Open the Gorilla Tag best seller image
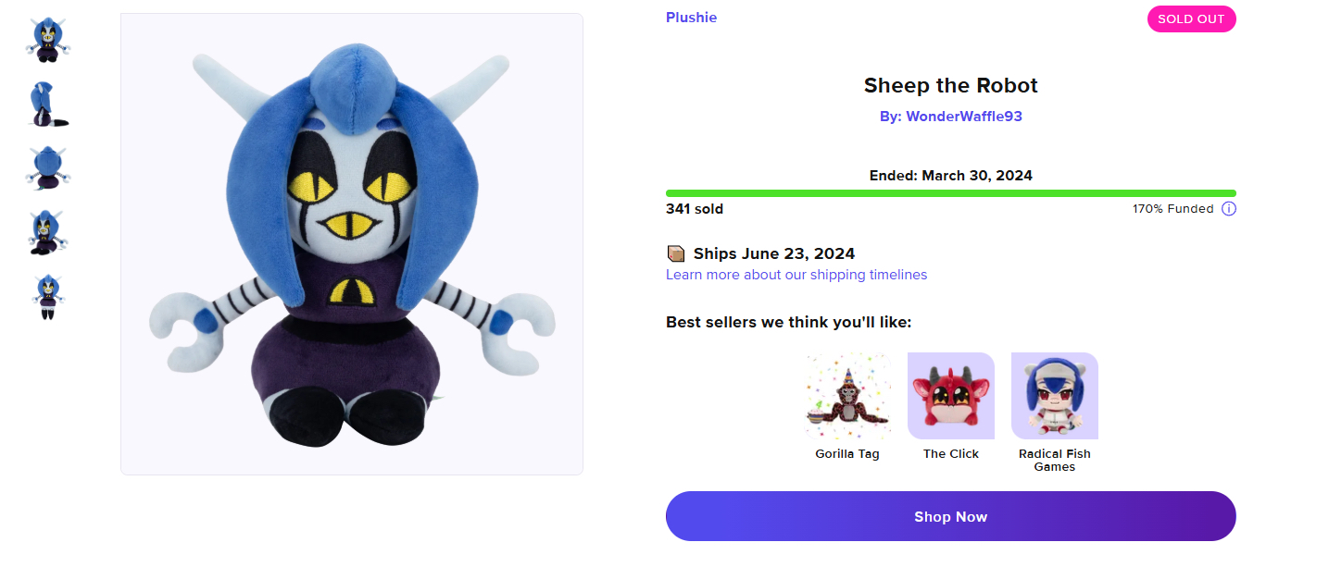 [x=847, y=396]
